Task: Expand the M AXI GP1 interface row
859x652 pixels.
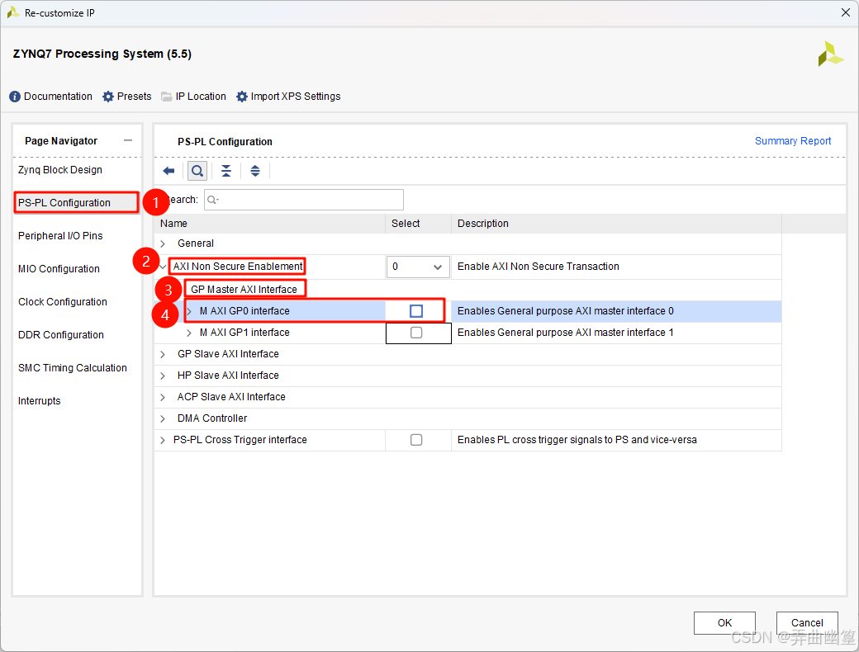Action: coord(189,333)
